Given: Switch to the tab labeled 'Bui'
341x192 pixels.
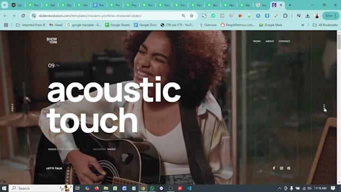Looking at the screenshot, I should pyautogui.click(x=213, y=5).
